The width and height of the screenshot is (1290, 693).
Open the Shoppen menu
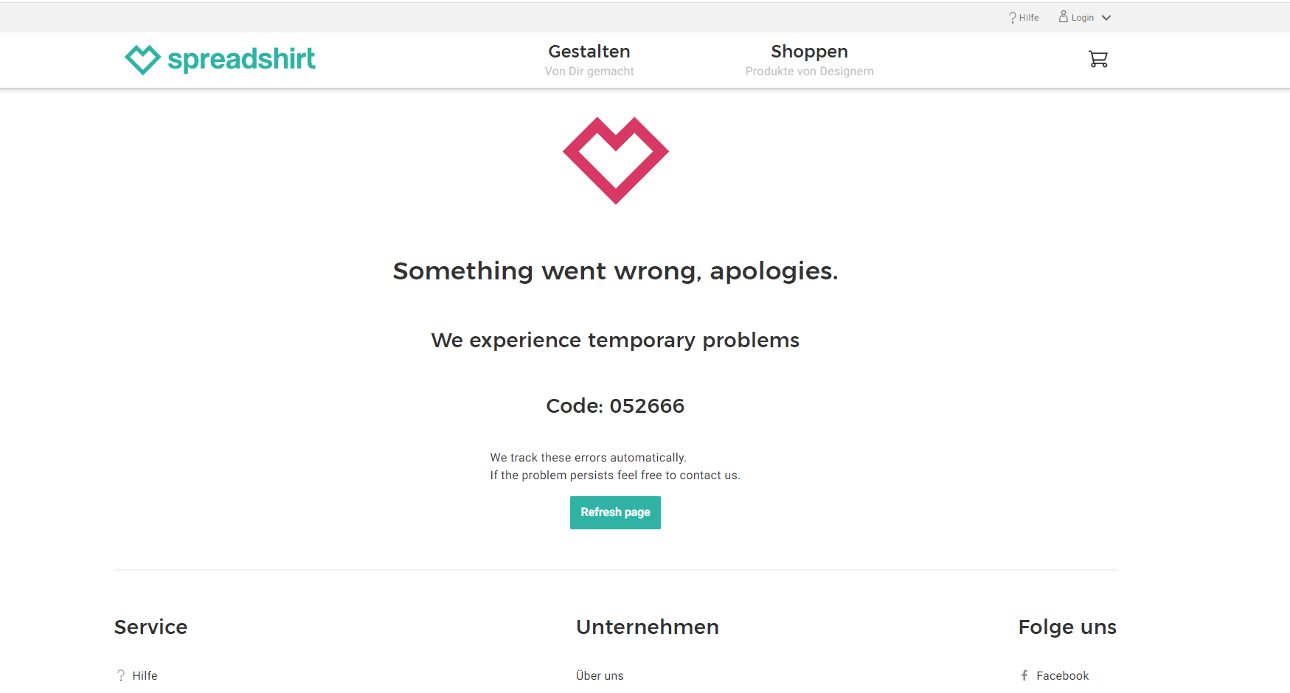[809, 52]
